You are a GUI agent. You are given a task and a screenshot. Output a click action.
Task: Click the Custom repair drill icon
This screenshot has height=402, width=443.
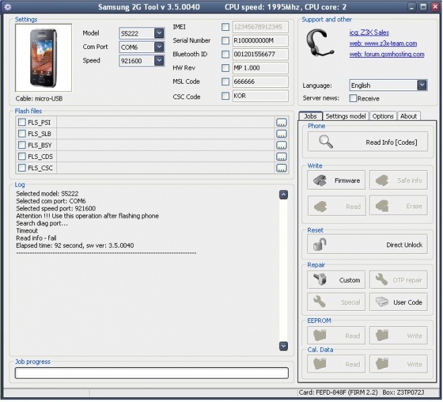320,279
